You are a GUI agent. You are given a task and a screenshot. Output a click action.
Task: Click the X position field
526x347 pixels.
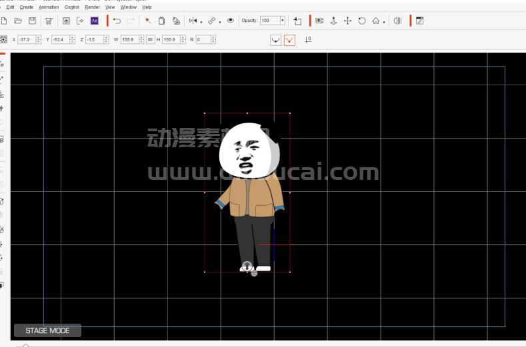click(x=27, y=39)
